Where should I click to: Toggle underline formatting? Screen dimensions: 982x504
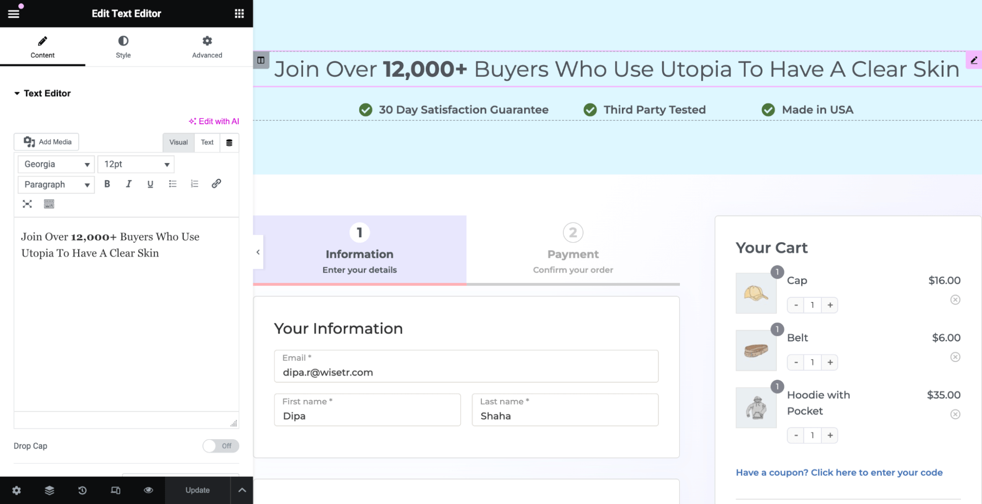pyautogui.click(x=150, y=184)
